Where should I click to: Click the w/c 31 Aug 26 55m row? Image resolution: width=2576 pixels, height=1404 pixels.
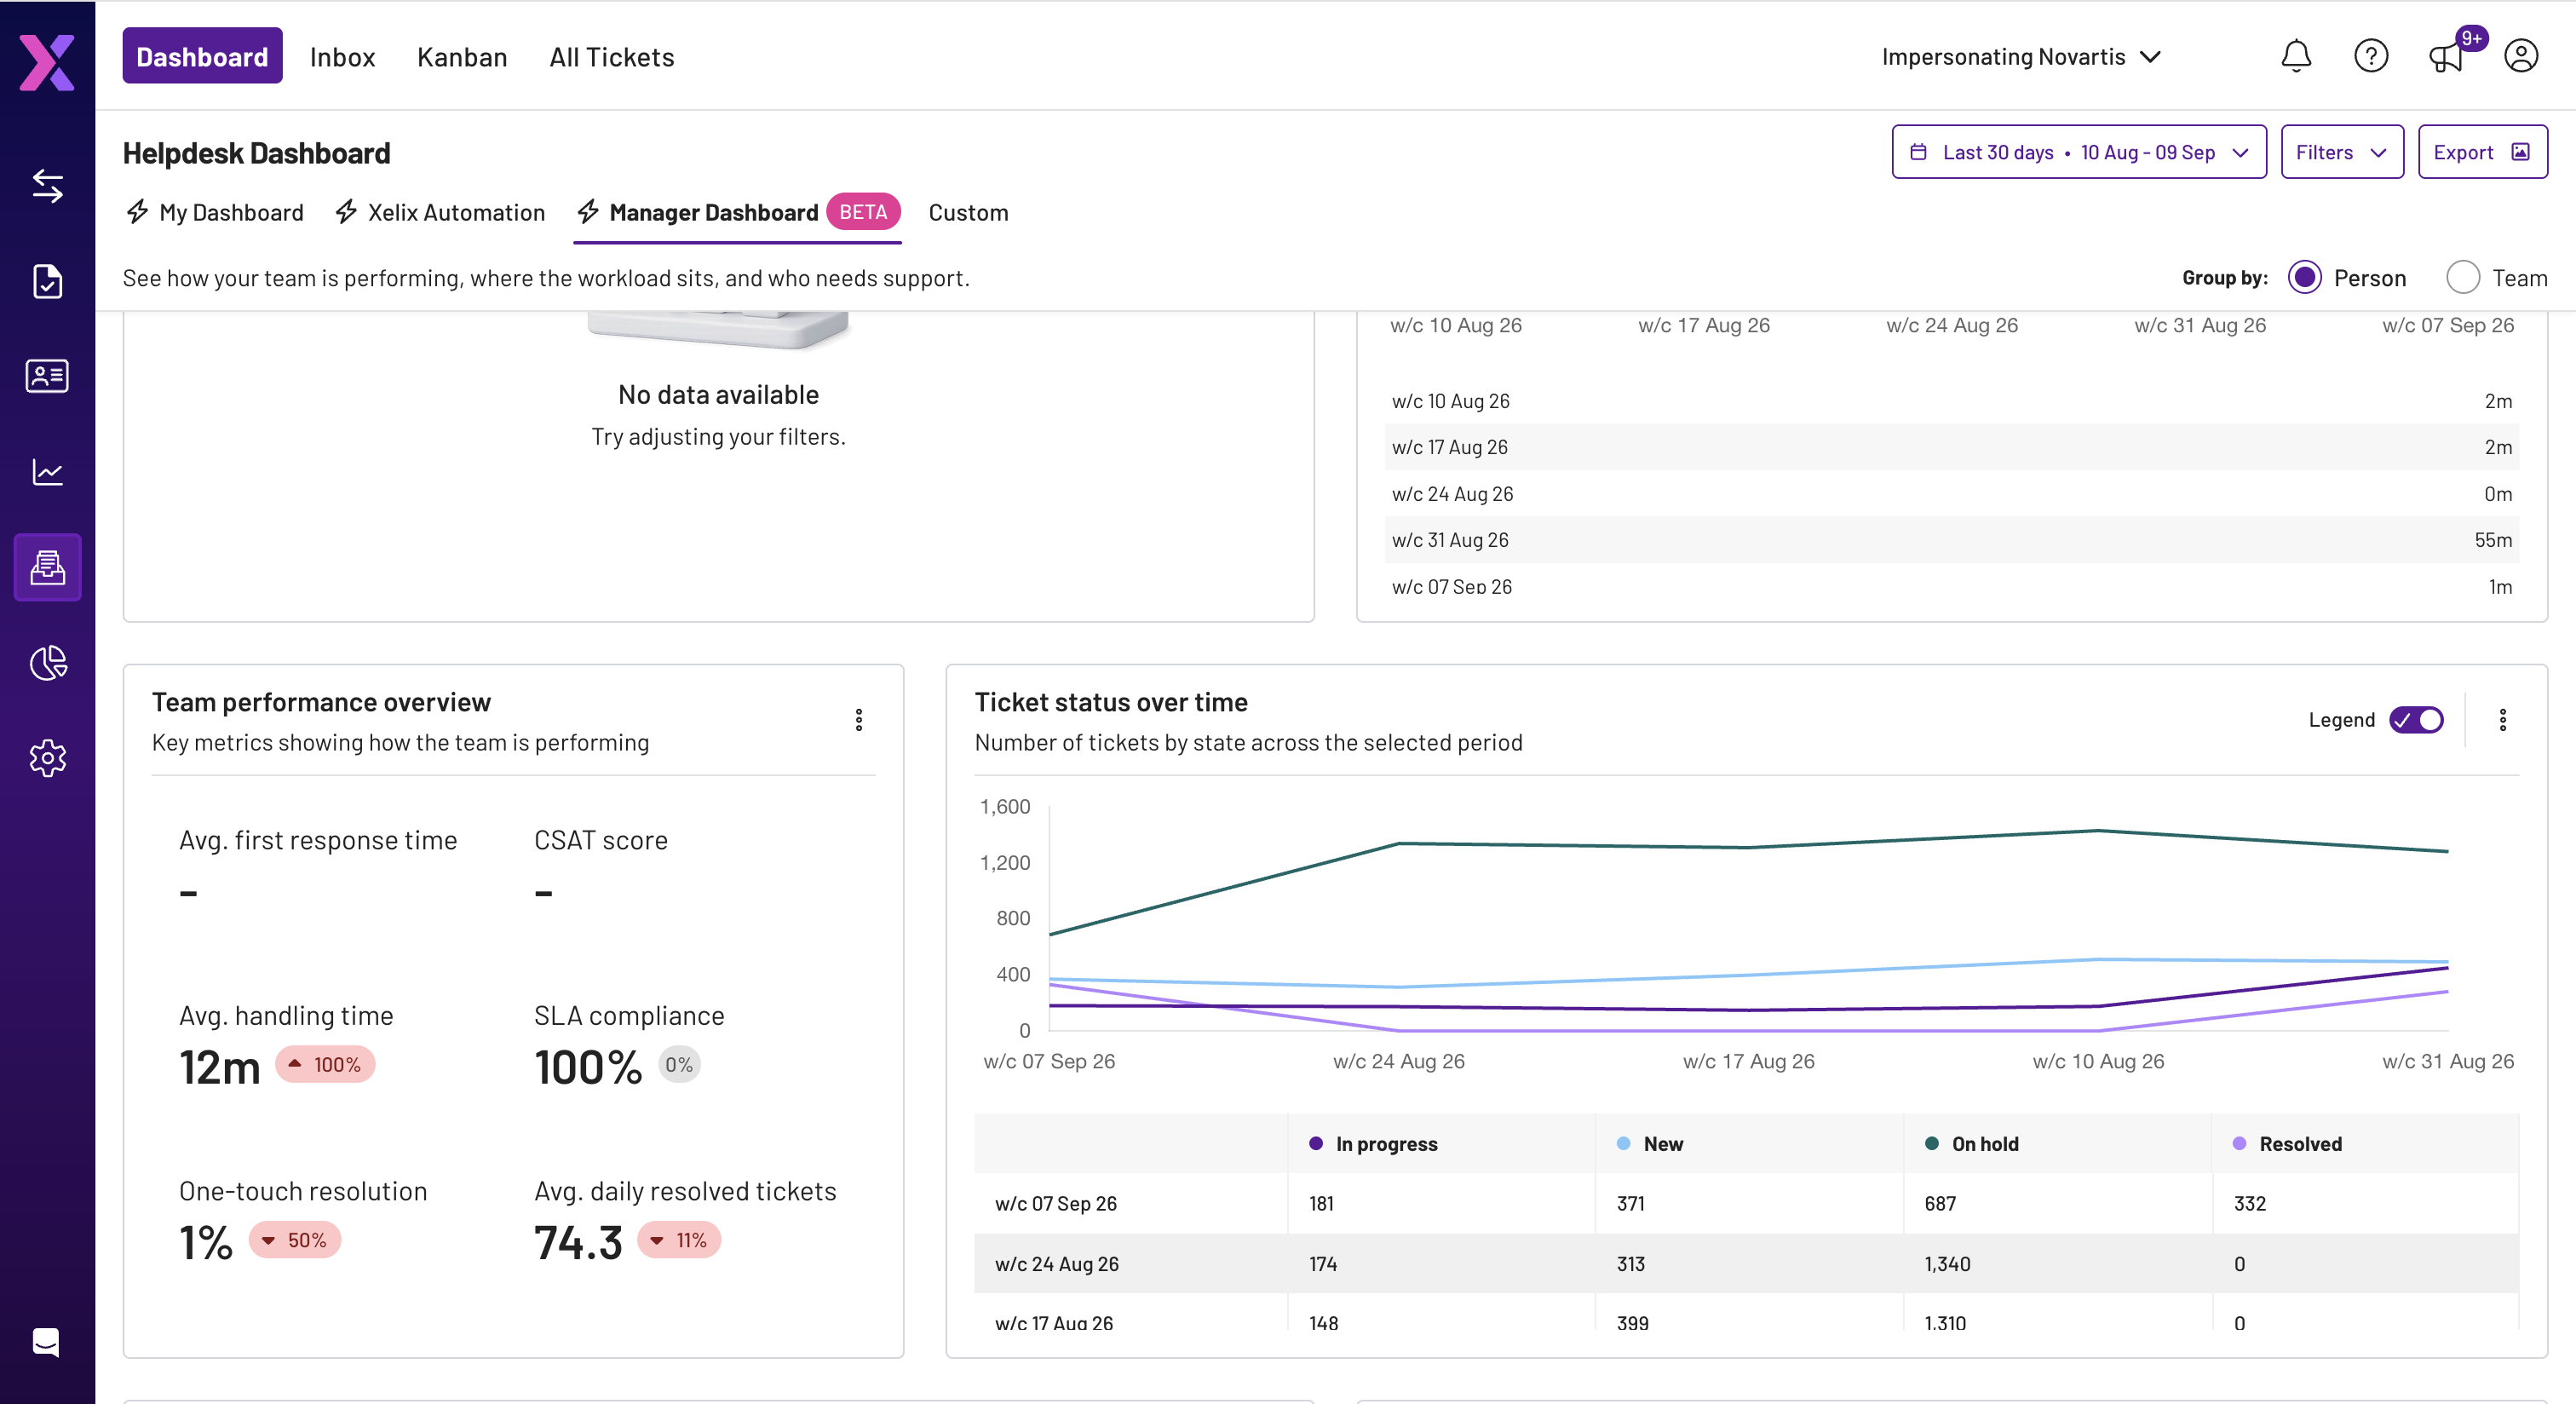1951,540
